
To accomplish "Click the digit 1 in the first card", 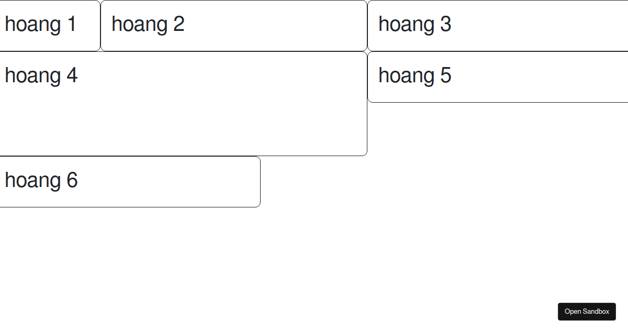I will tap(71, 24).
